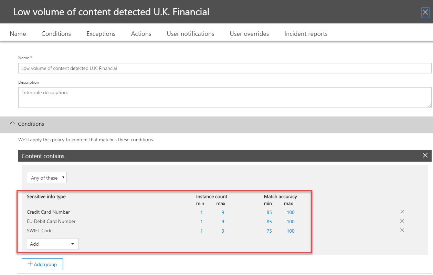This screenshot has width=433, height=275.
Task: Edit SWIFT Code min instance count
Action: (x=202, y=231)
